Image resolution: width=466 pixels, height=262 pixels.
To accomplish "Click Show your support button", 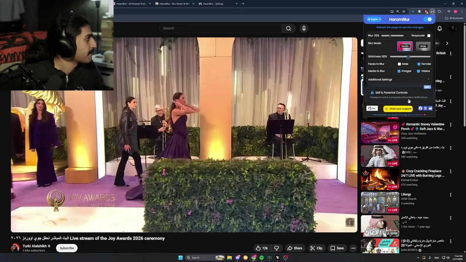I will pos(398,109).
